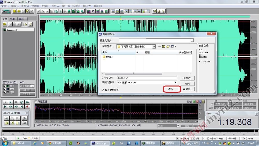Click the open folder icon in file panel
This screenshot has height=146, width=259.
point(5,24)
